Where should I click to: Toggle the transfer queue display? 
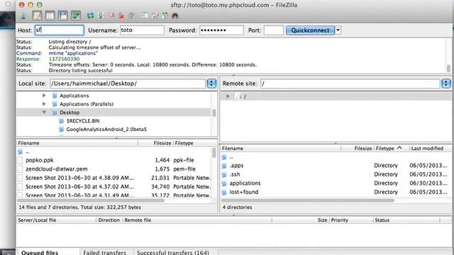[76, 16]
